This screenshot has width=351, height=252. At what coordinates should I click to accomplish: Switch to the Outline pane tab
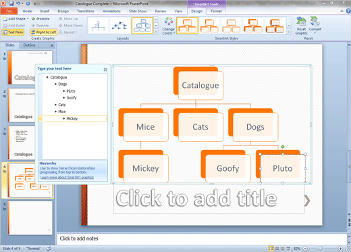[x=29, y=45]
